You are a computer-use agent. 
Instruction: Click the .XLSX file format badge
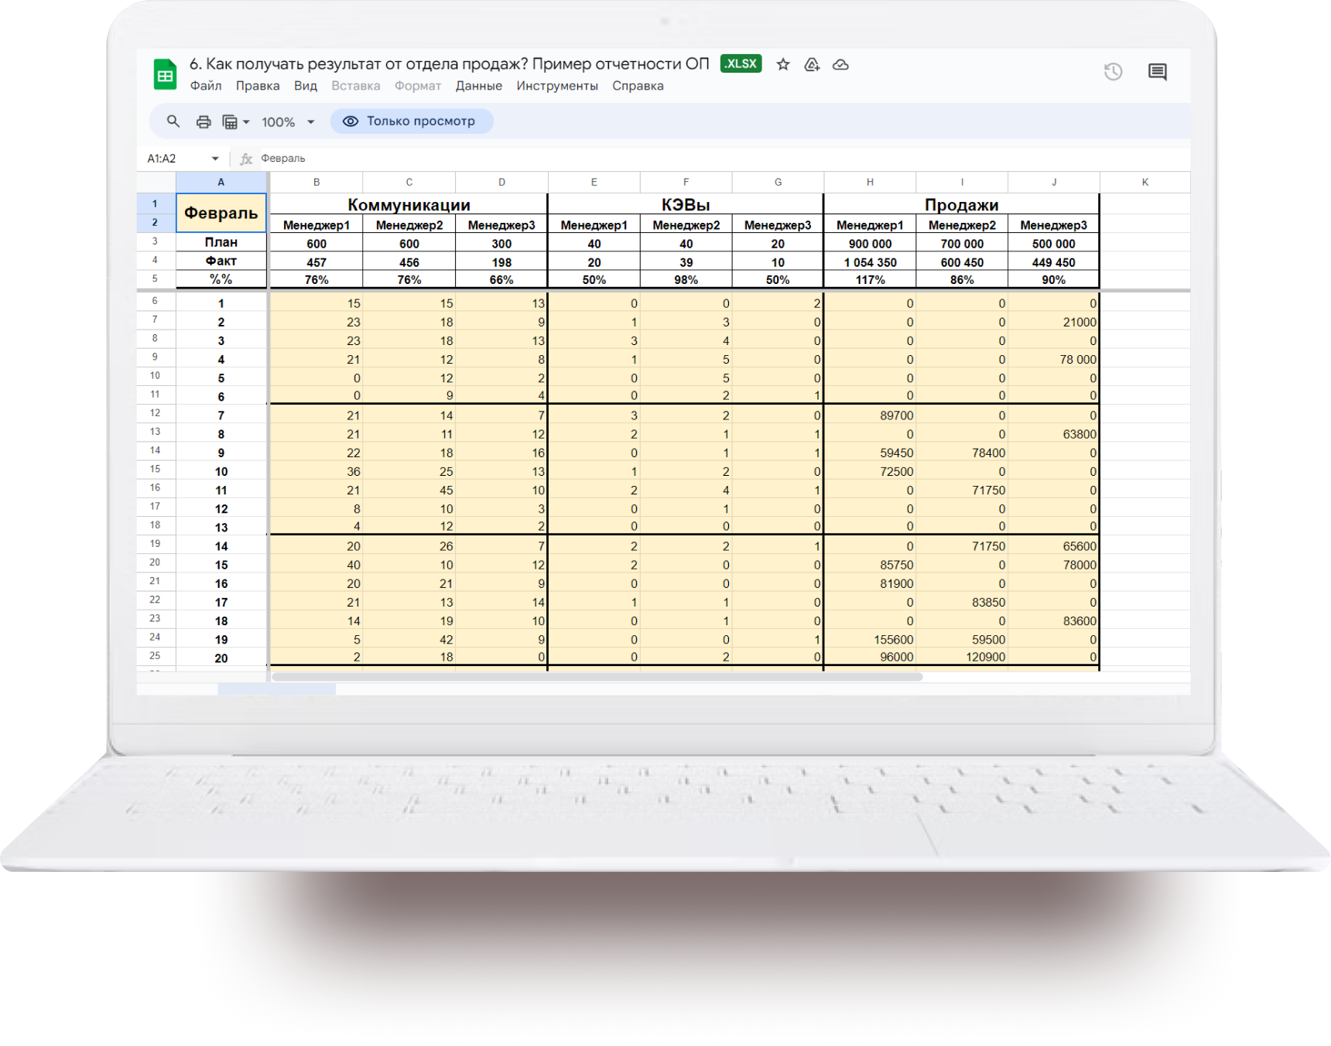click(x=741, y=63)
